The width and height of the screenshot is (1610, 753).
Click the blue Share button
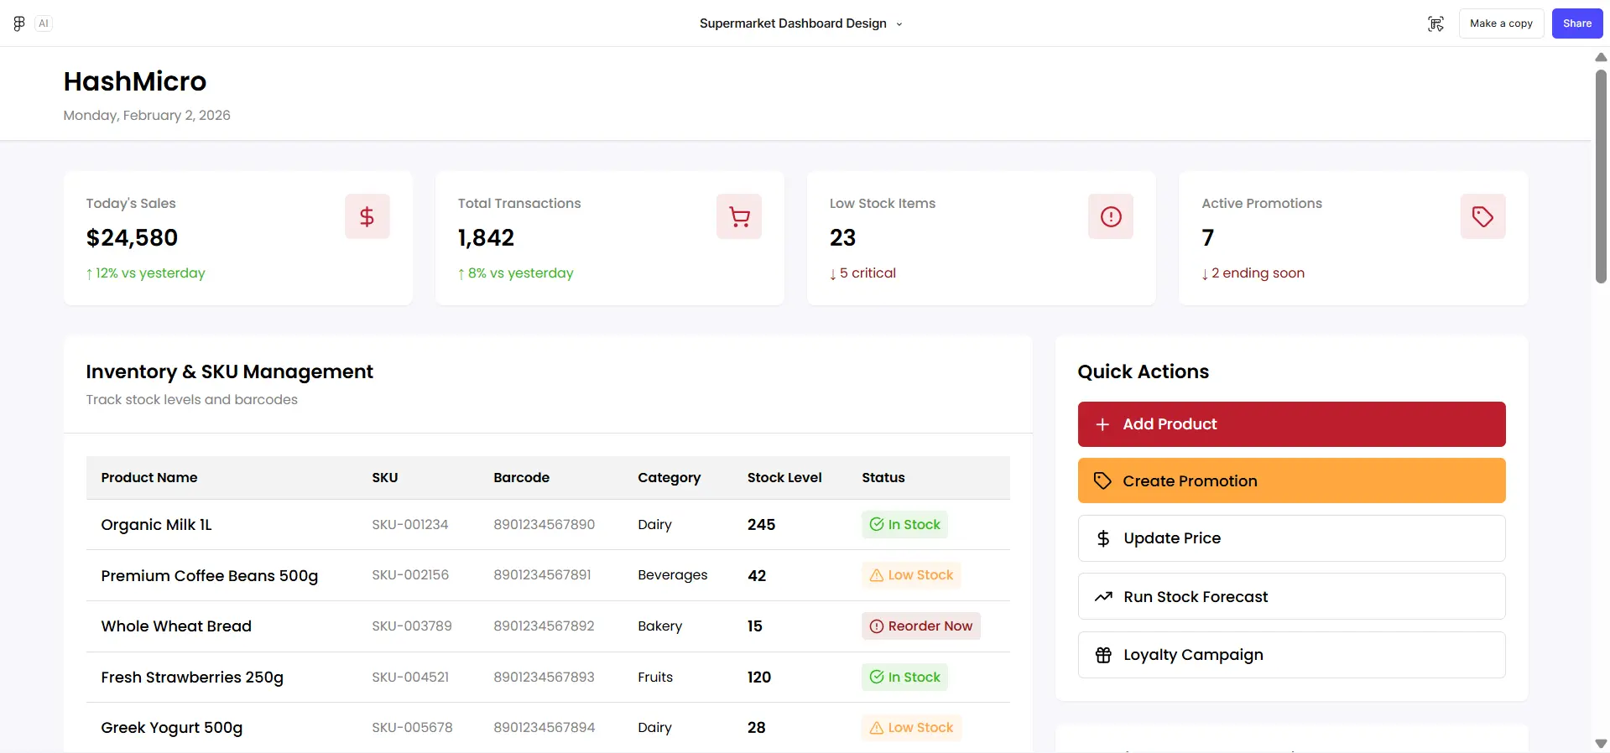click(1576, 23)
